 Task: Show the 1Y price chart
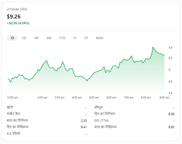click(75, 38)
